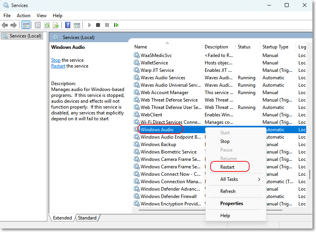Click the gear icon in the Services (Local) header
Image resolution: width=316 pixels, height=232 pixels.
click(x=56, y=37)
